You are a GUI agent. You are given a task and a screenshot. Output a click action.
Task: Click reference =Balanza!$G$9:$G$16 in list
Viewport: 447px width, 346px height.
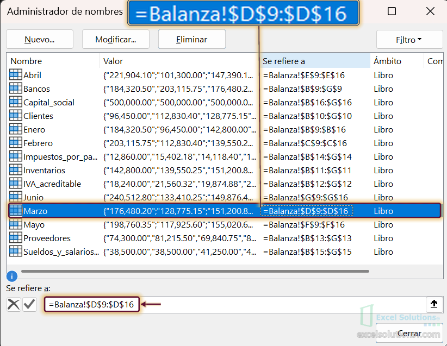click(x=306, y=197)
